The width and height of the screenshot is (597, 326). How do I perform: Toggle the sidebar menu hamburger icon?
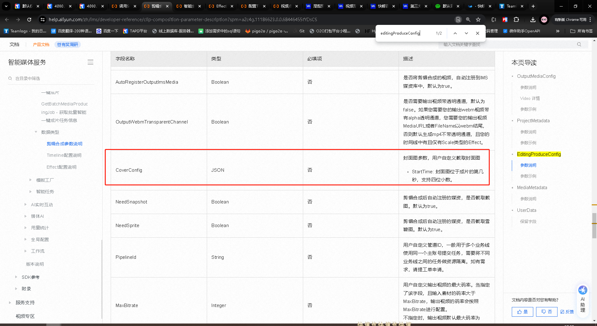coord(90,62)
